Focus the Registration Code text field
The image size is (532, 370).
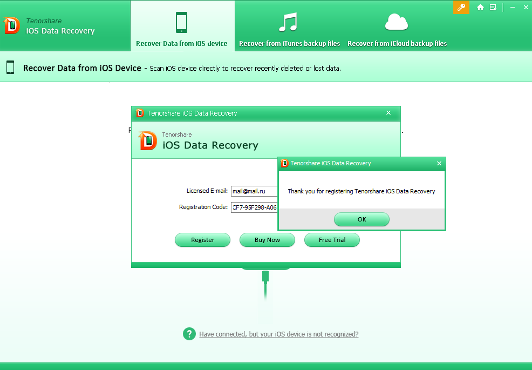[254, 207]
